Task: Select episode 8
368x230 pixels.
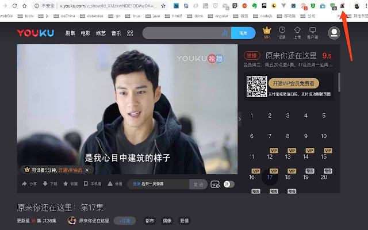Action: pyautogui.click(x=287, y=136)
